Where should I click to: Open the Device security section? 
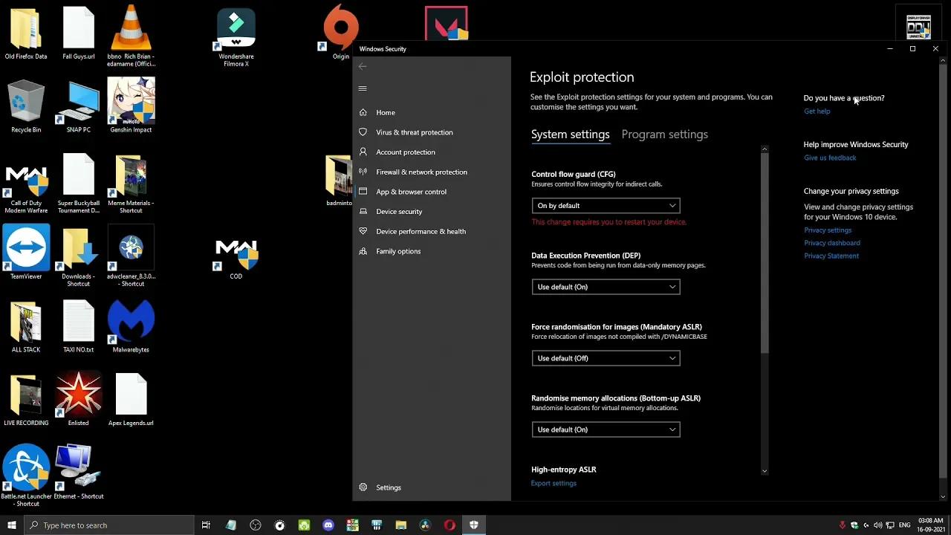(399, 211)
